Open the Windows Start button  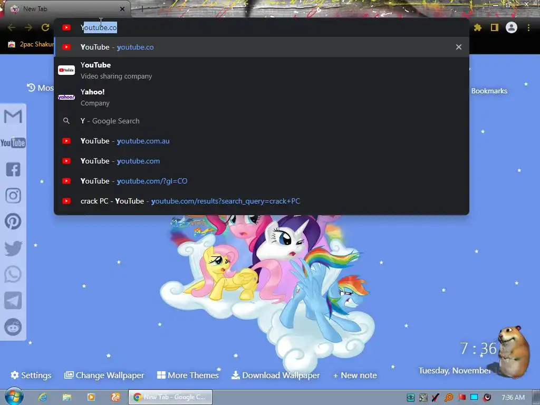point(14,397)
